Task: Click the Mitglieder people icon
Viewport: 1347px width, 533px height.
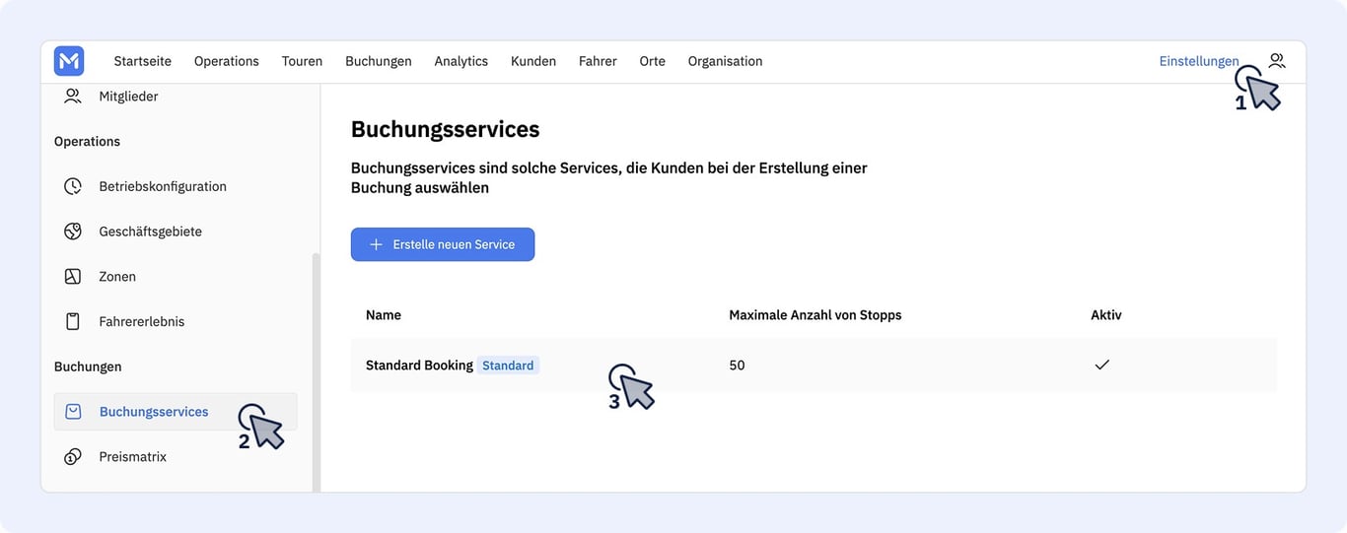Action: (x=73, y=97)
